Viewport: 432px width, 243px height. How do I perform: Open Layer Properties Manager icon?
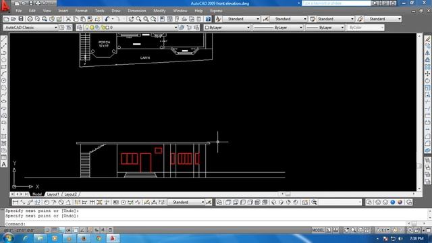click(x=80, y=28)
